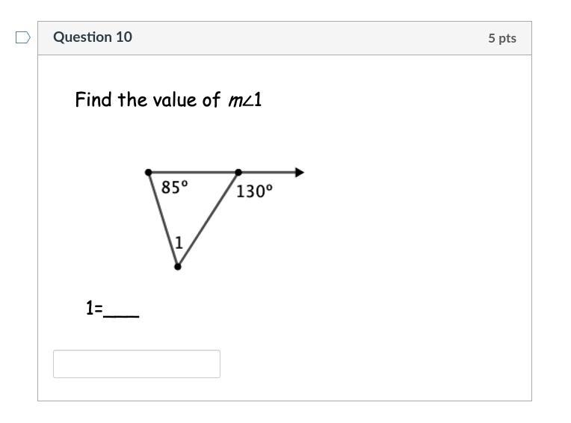Click the triangle side between 85° and angle 1
Screen dimensions: 571x423
(x=163, y=219)
